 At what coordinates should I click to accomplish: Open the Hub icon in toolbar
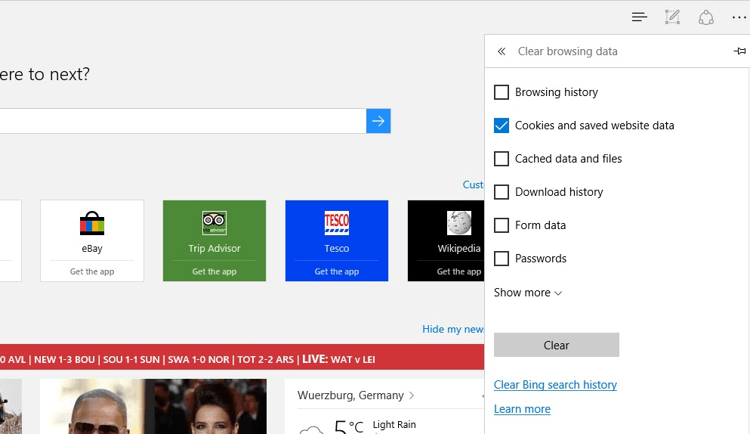(640, 17)
